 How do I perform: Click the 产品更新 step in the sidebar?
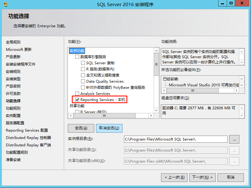point(13,57)
